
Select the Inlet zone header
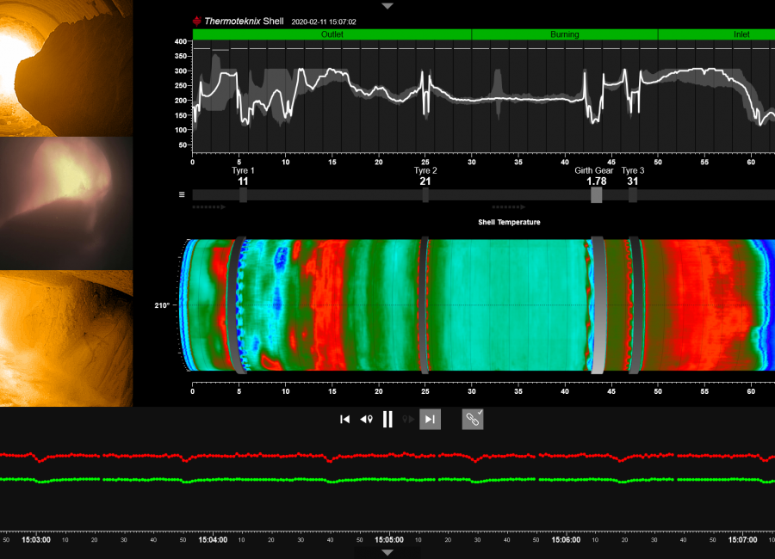coord(716,34)
